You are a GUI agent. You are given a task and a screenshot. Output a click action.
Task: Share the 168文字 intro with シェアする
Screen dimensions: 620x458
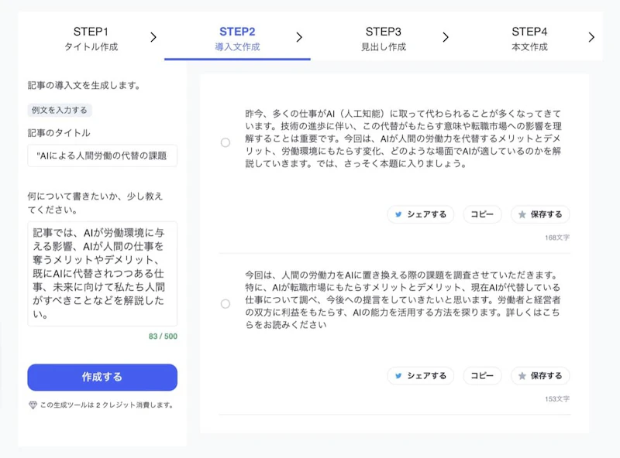pyautogui.click(x=420, y=214)
